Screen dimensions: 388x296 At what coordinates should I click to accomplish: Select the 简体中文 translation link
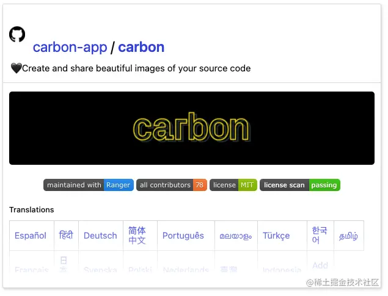point(137,235)
